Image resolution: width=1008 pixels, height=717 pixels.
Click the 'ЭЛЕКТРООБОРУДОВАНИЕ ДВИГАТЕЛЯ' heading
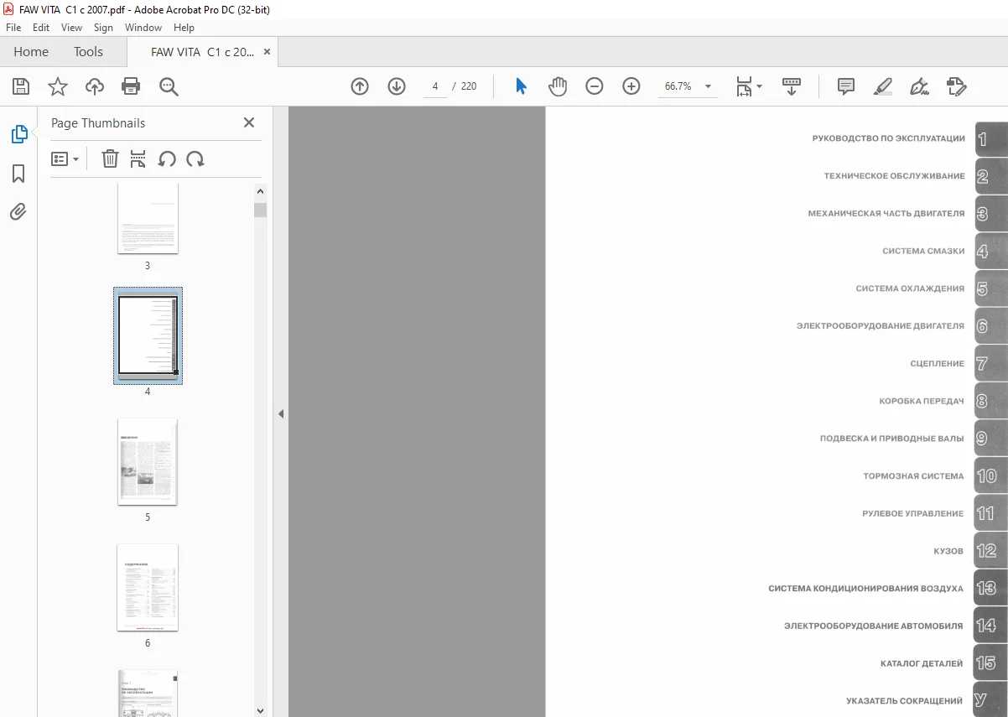(881, 325)
